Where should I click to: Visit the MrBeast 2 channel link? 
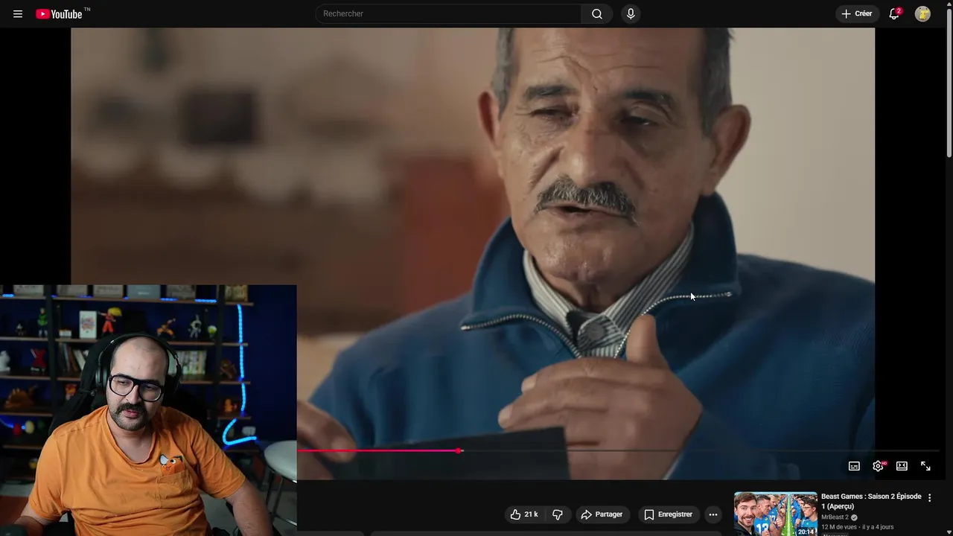[x=835, y=517]
